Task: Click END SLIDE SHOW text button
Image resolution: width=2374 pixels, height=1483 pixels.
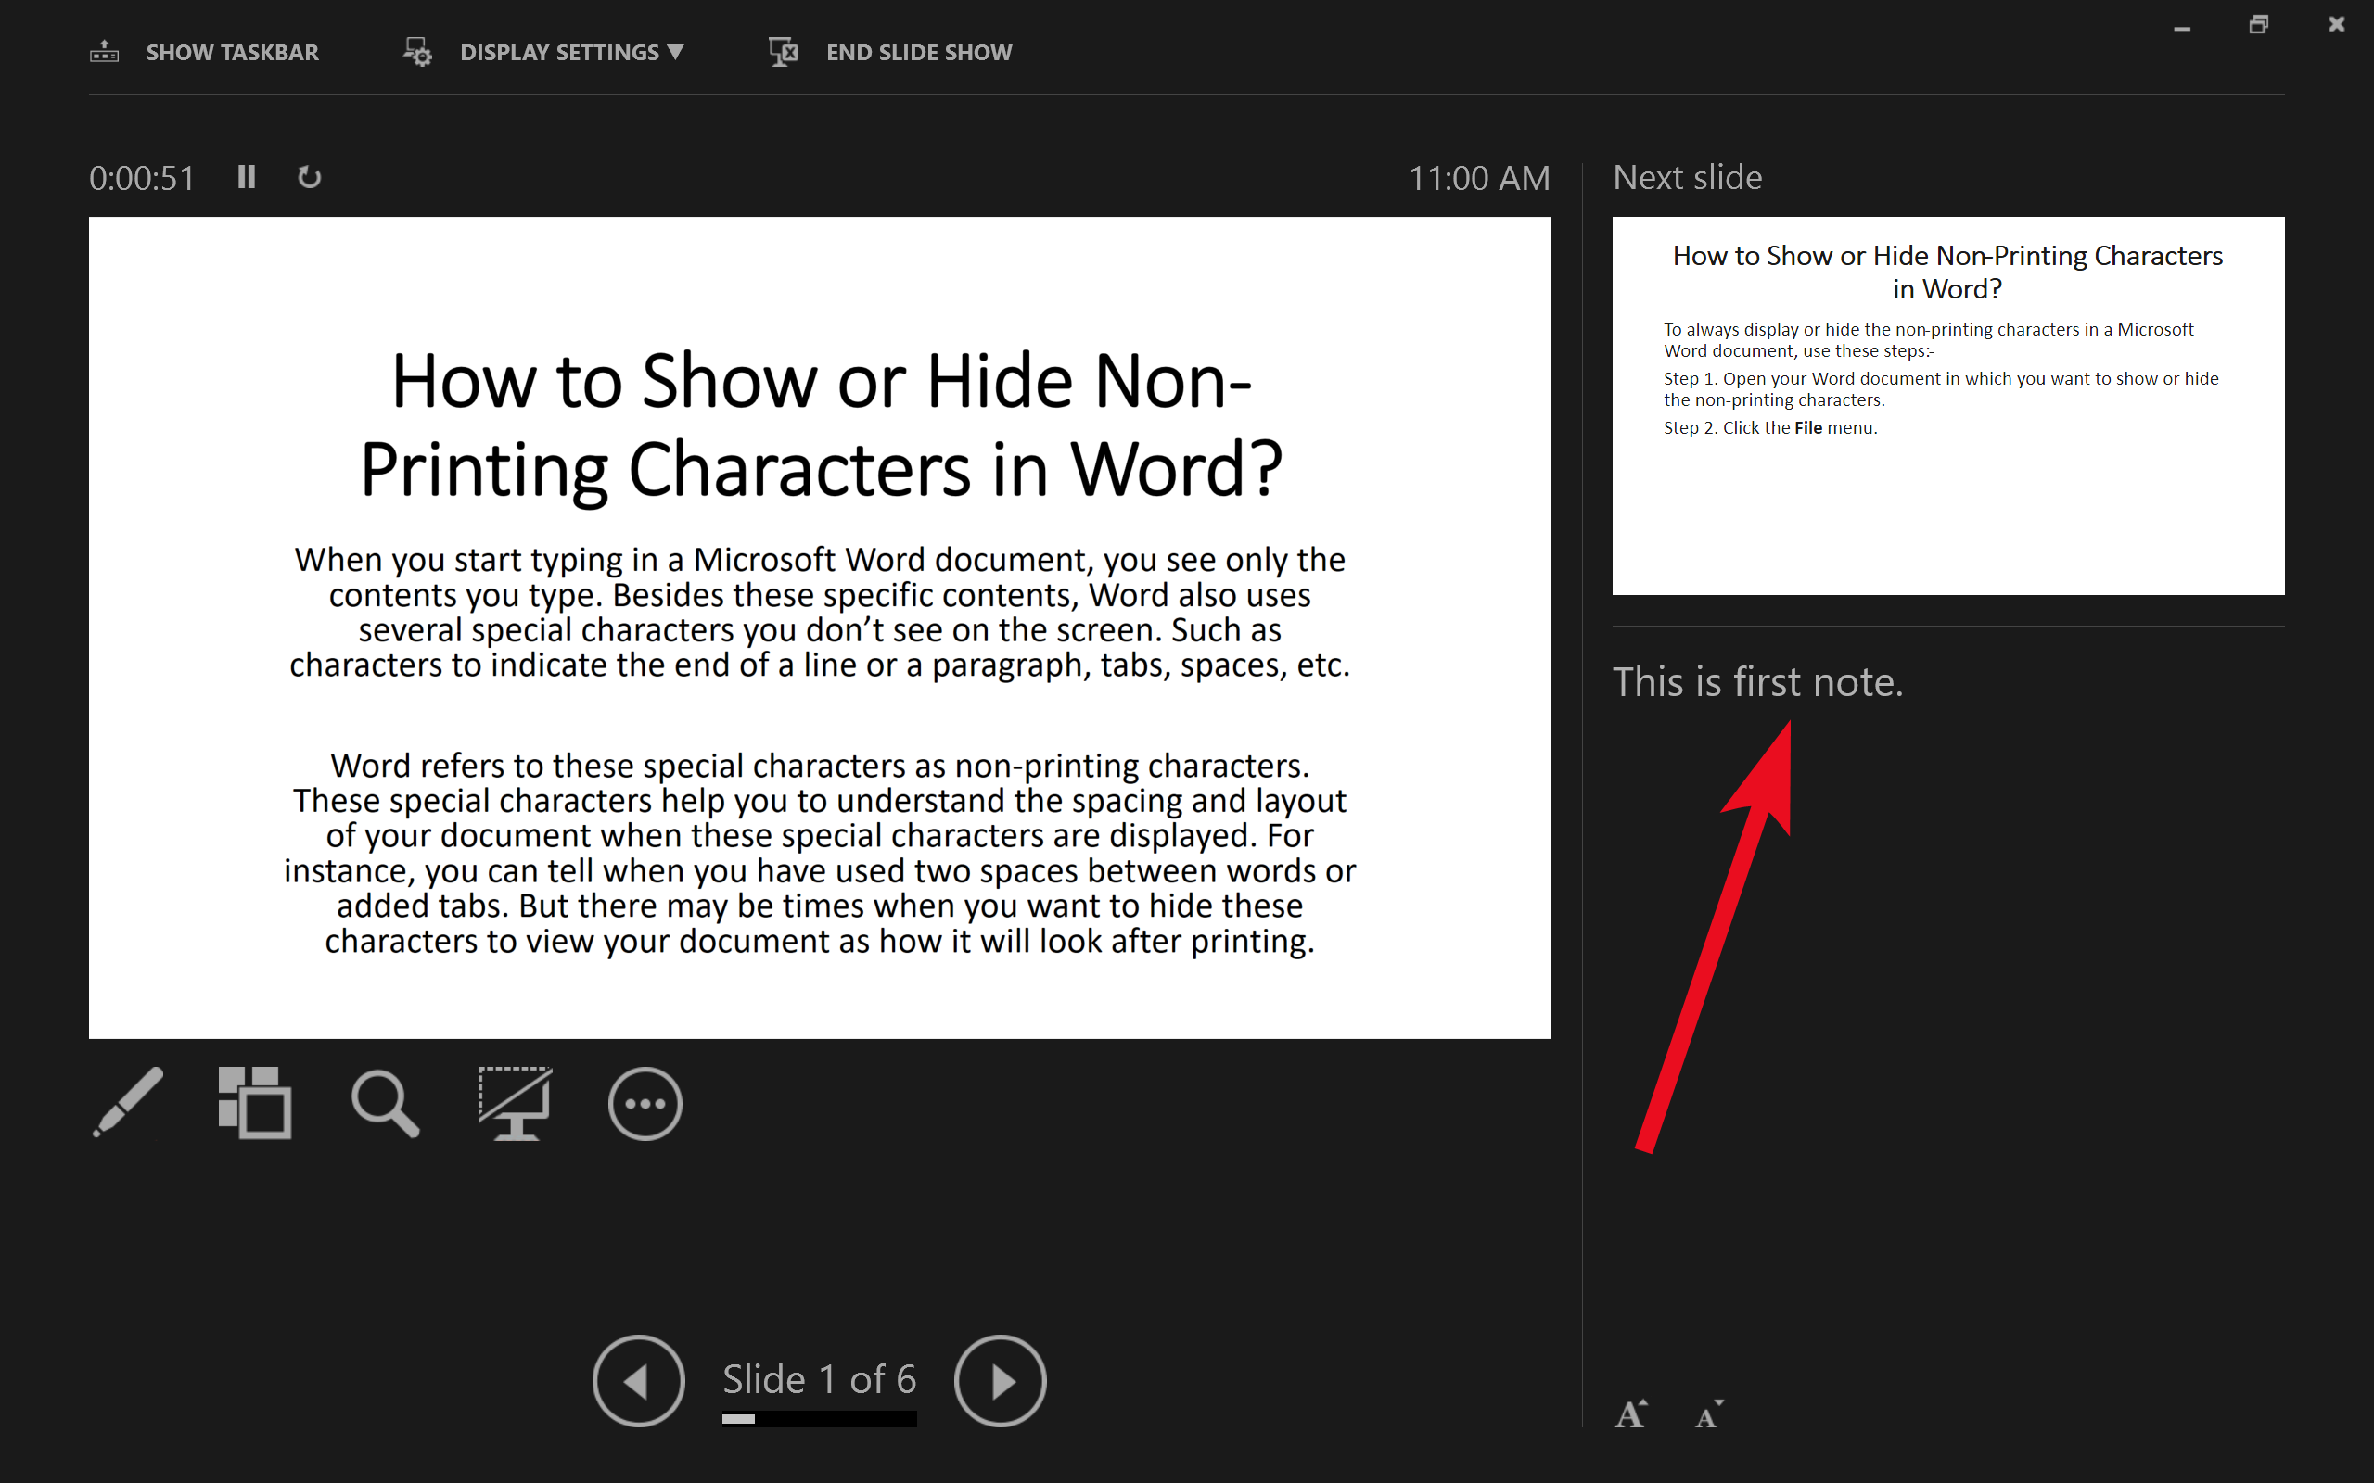Action: [x=919, y=53]
